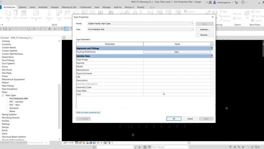Screen dimensions: 264x149
Task: Click Piping Systems in Project Browser
Action: [x=9, y=115]
